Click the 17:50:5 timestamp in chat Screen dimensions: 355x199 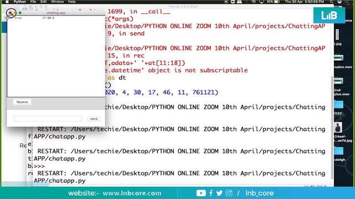tap(48, 18)
